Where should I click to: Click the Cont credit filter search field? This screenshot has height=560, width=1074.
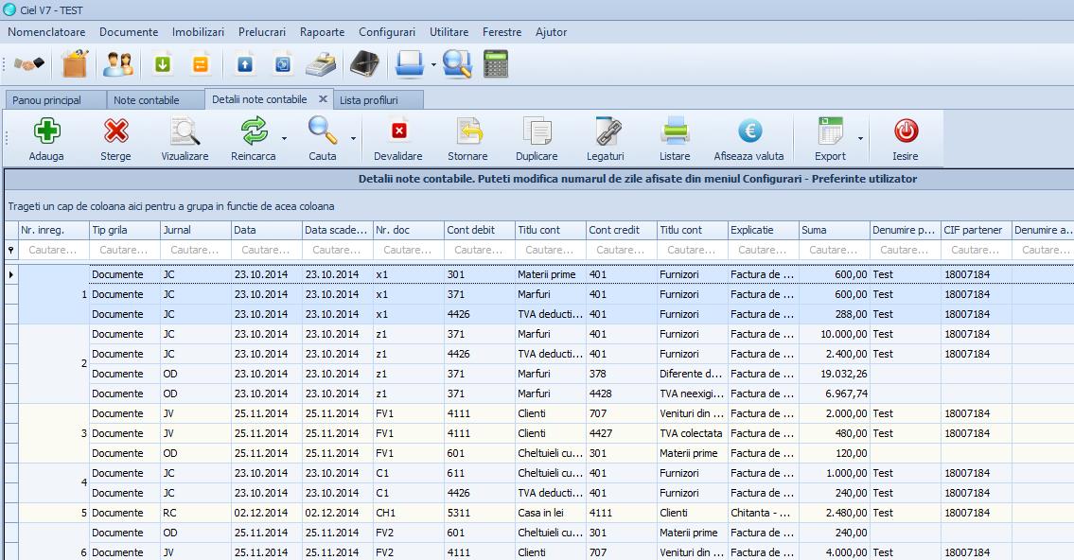point(622,250)
